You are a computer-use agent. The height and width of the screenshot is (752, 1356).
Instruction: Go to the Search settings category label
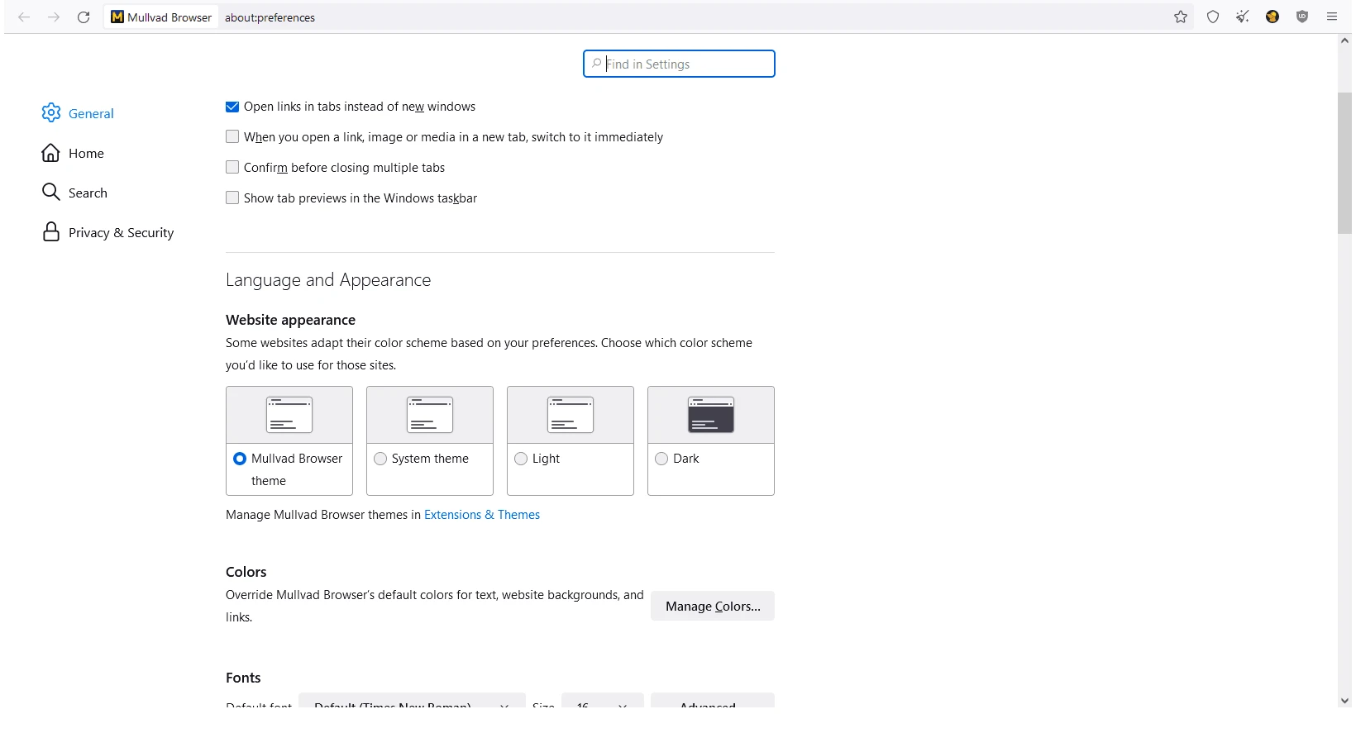click(x=88, y=193)
